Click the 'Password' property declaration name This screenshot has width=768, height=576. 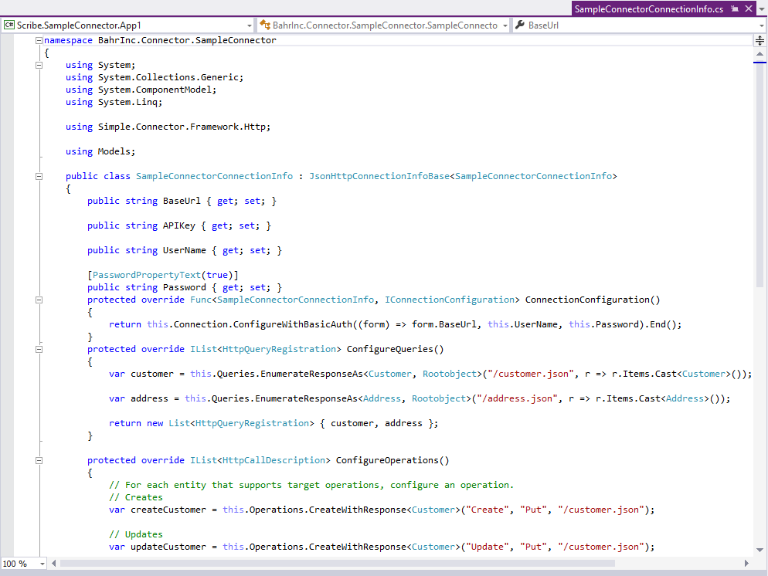[184, 287]
